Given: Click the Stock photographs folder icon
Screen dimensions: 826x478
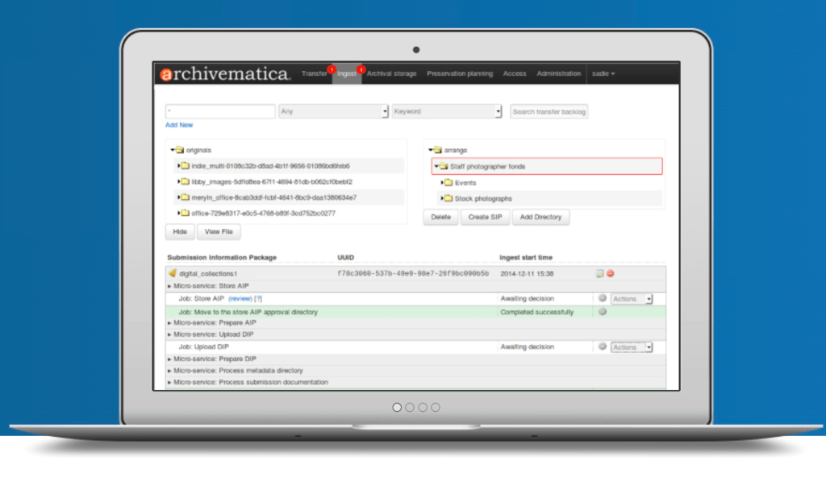Looking at the screenshot, I should [x=448, y=198].
